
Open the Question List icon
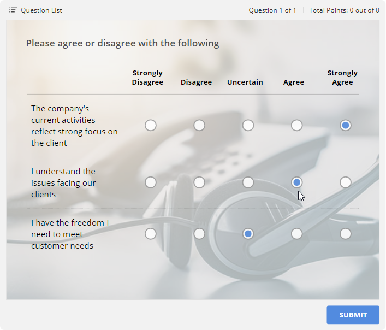[x=13, y=10]
